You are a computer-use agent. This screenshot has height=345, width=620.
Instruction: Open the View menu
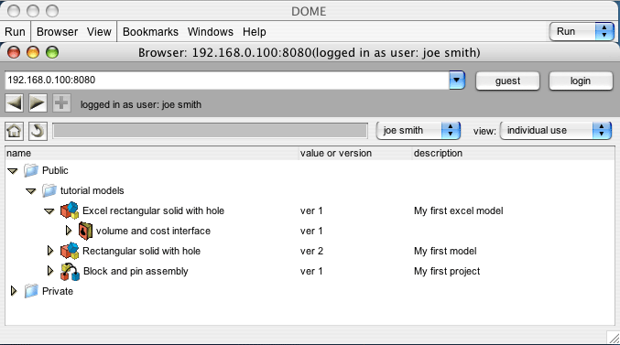pos(99,32)
